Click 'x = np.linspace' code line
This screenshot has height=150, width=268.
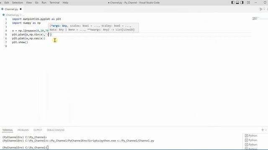coord(30,30)
